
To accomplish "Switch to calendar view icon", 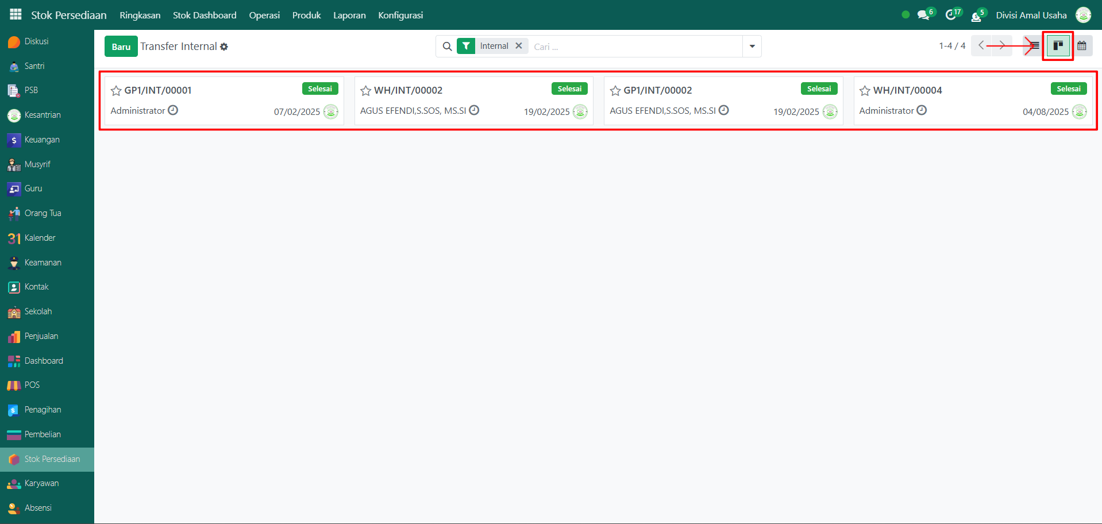I will pyautogui.click(x=1081, y=46).
